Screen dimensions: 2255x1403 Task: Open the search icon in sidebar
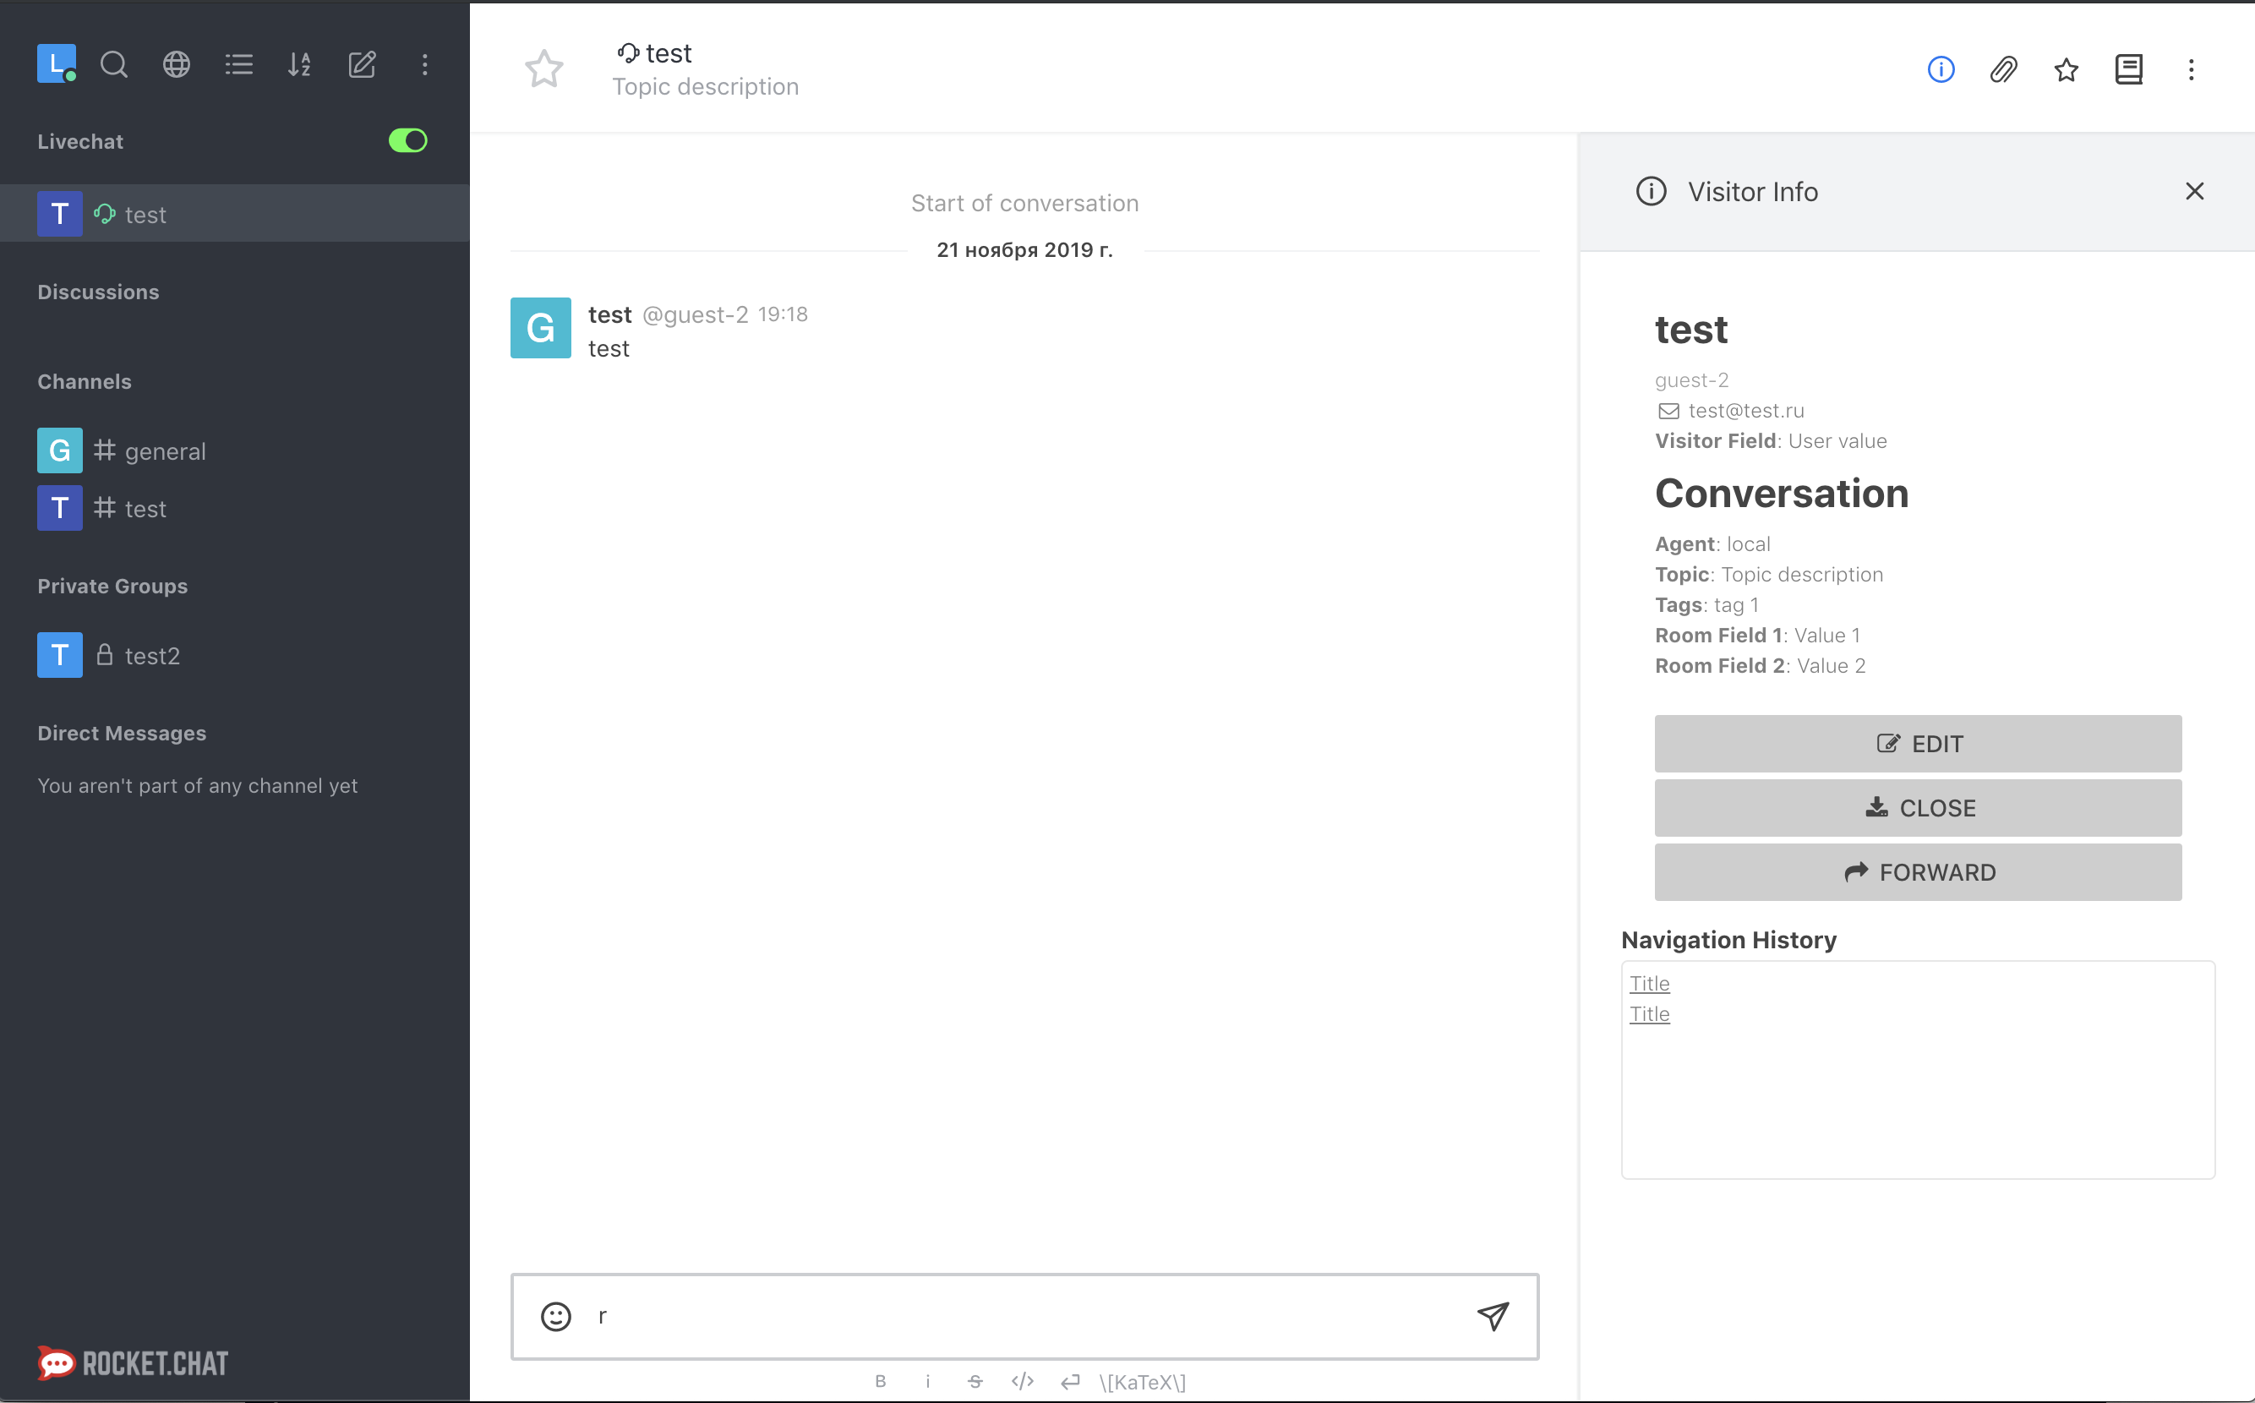pos(114,65)
